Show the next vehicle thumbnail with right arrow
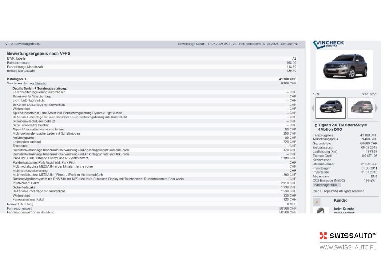Screen dimensions: 381x254 tap(377, 108)
